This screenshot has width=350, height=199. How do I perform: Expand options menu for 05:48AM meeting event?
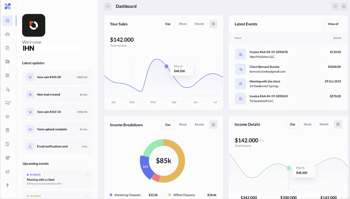[87, 175]
